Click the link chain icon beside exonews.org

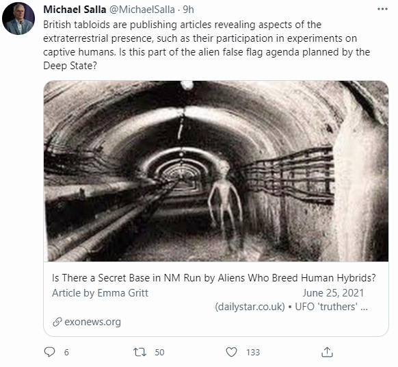click(57, 322)
